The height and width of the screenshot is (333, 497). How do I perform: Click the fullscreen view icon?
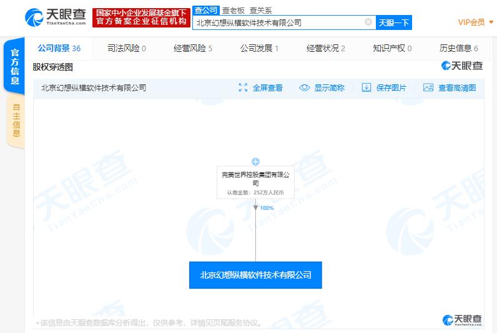pos(243,87)
